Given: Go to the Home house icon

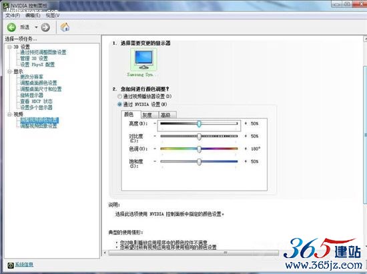Looking at the screenshot, I should [x=65, y=27].
